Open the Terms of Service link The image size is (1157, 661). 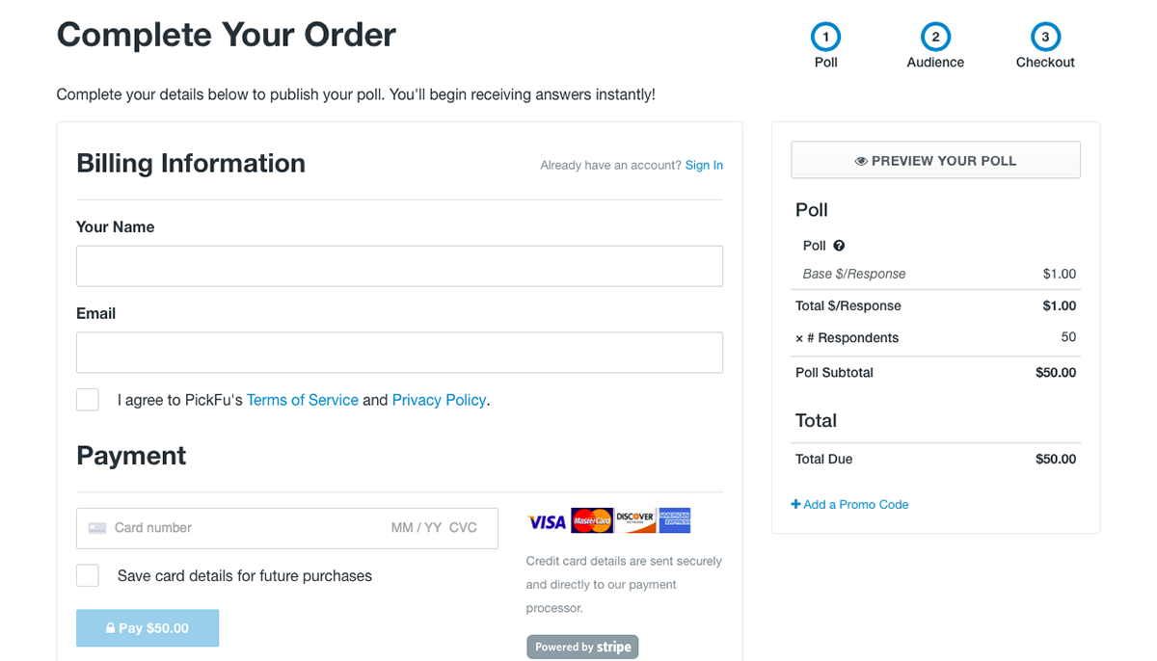point(302,400)
